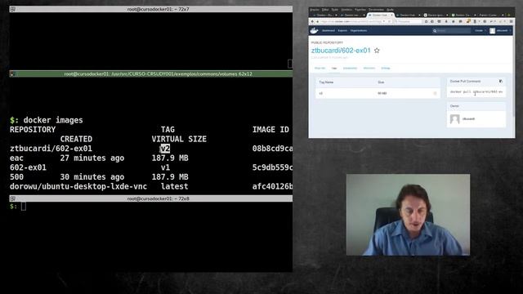This screenshot has height=294, width=523.
Task: Click the browser search field beside URL bar
Action: (x=409, y=21)
